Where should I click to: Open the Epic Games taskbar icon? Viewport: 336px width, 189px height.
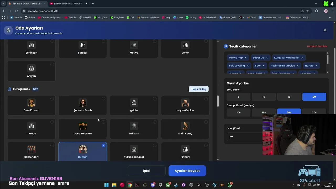[160, 185]
